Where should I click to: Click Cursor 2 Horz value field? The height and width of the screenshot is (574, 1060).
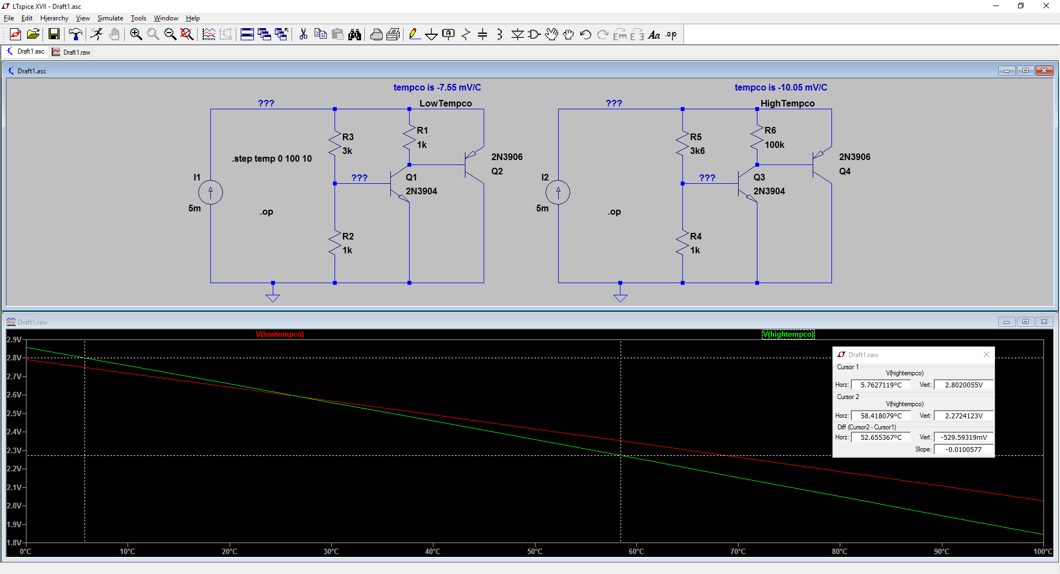881,416
